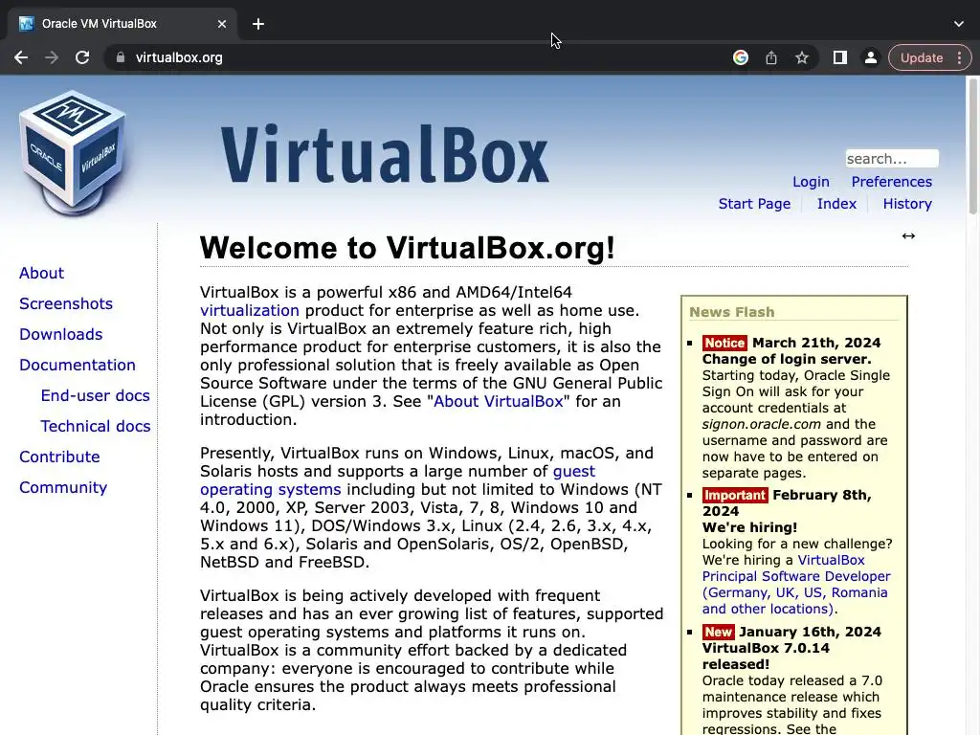Click the tab favicon of Oracle VM VirtualBox

tap(26, 24)
